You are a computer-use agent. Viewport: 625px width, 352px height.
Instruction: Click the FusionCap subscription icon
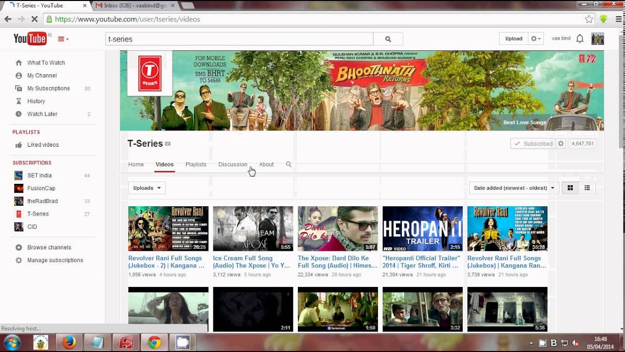19,188
